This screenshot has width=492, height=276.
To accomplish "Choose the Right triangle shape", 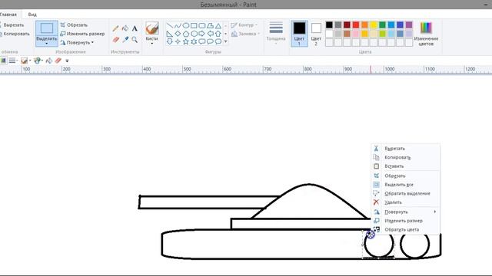I will [170, 34].
